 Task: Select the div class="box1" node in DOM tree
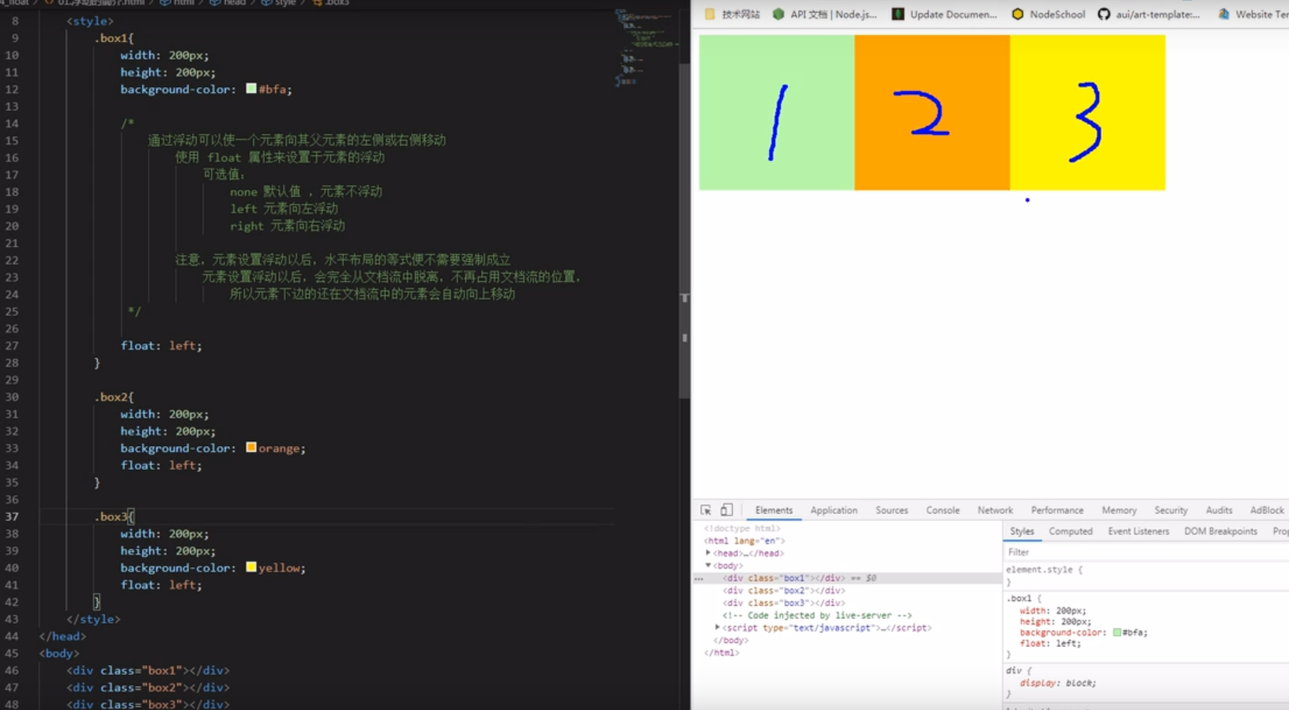point(783,578)
